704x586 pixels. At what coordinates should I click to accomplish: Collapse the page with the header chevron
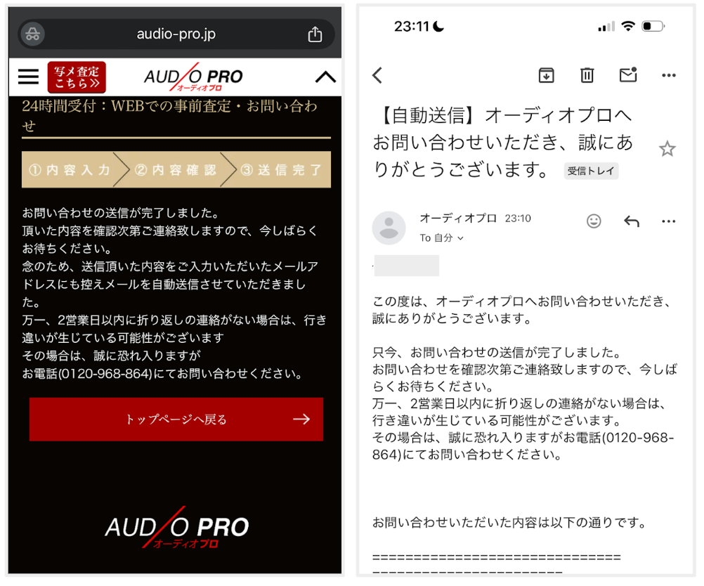coord(325,77)
